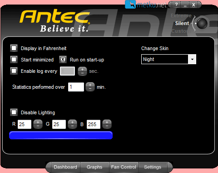Open the help question mark button

[176, 5]
